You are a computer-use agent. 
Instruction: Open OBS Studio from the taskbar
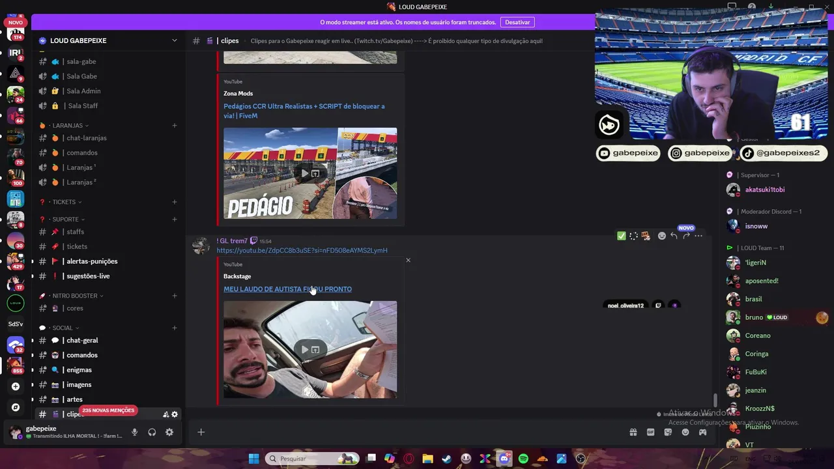[581, 459]
